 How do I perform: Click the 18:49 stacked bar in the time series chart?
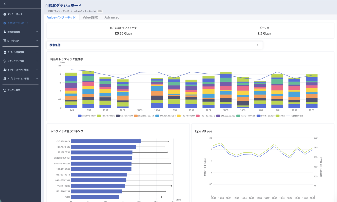[x=71, y=90]
